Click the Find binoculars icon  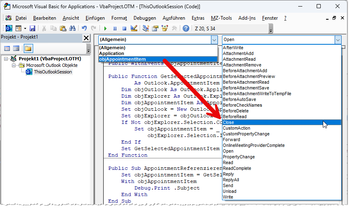pos(72,28)
